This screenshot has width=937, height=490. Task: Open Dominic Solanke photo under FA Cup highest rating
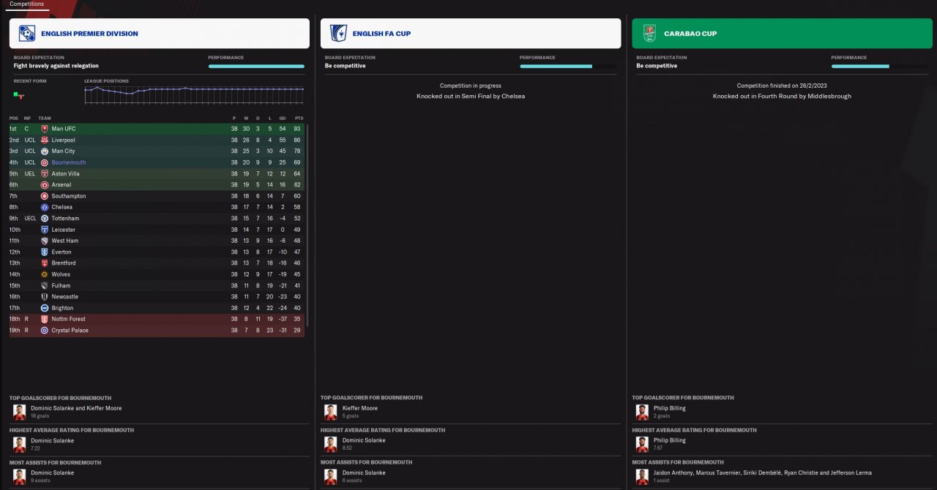[331, 444]
